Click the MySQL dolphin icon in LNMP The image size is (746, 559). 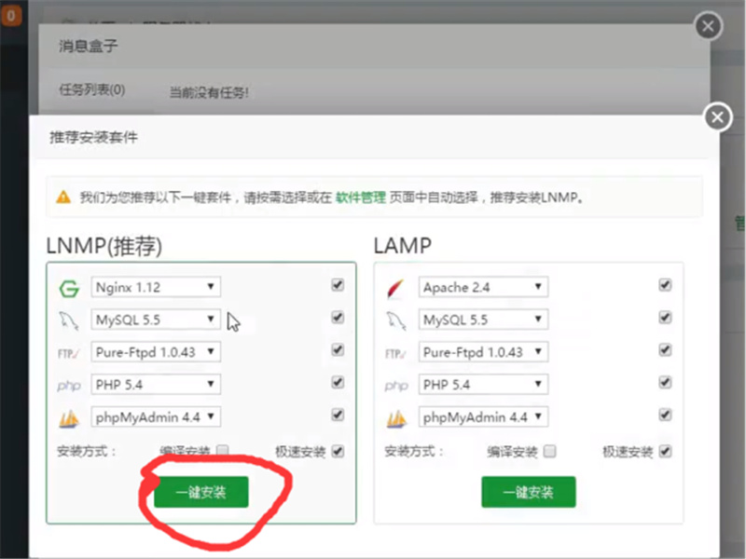click(69, 320)
